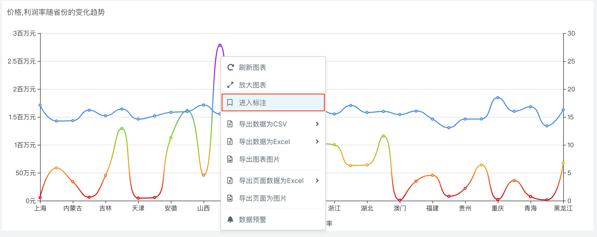The height and width of the screenshot is (237, 597).
Task: Click the CSV document icon
Action: point(230,124)
